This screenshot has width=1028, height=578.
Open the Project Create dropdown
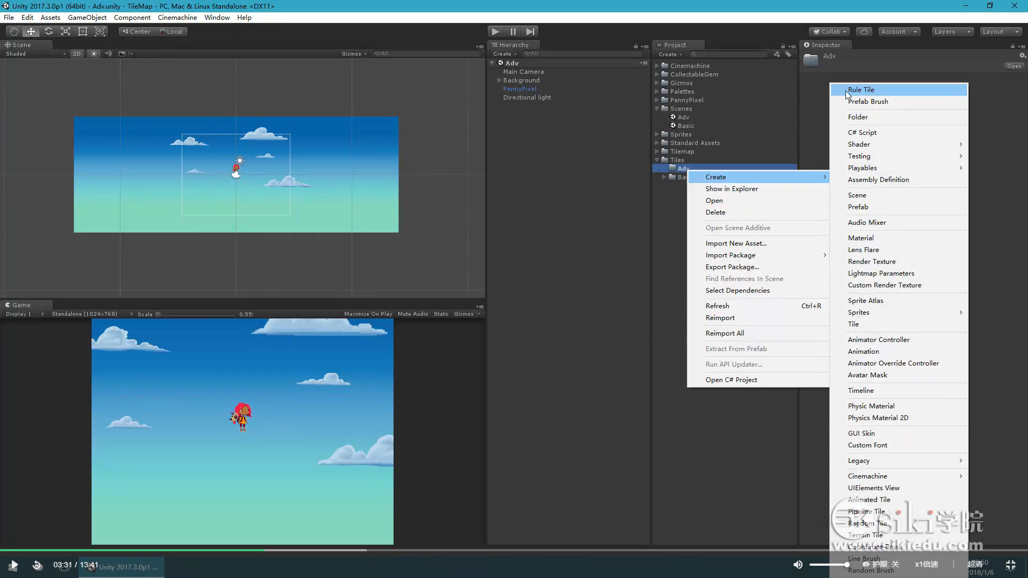670,55
